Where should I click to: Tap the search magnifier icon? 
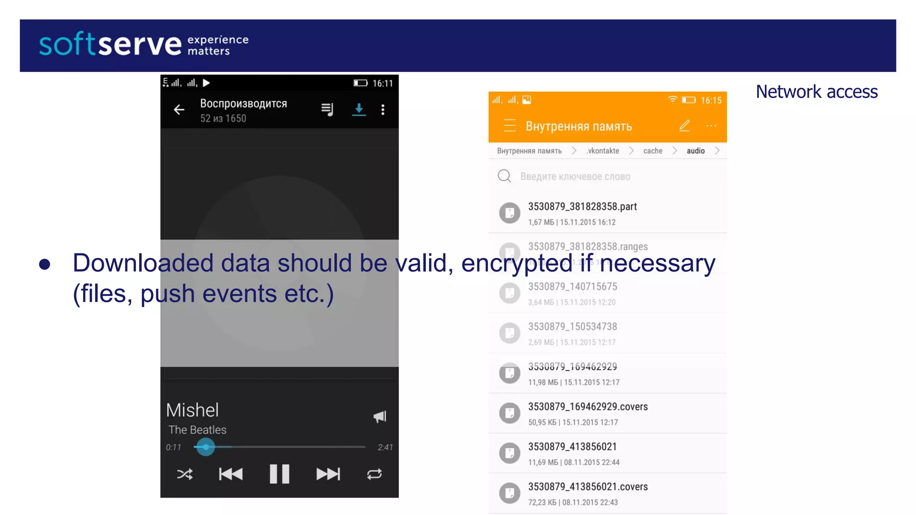pyautogui.click(x=505, y=176)
